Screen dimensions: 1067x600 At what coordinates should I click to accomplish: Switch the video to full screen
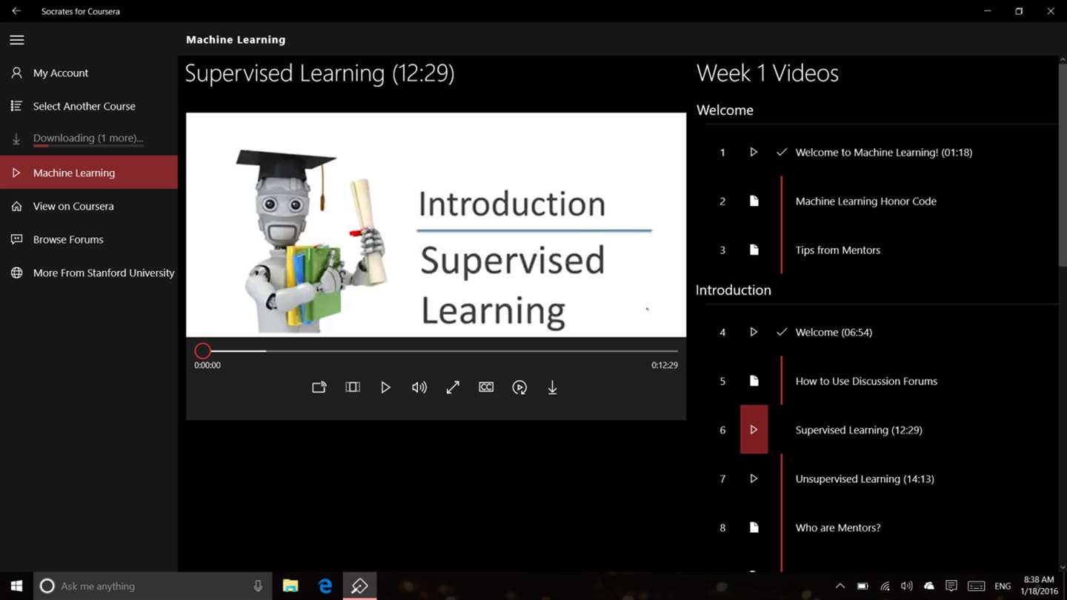pos(453,387)
